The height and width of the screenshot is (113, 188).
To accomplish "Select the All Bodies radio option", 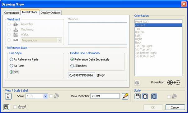I will click(x=72, y=66).
